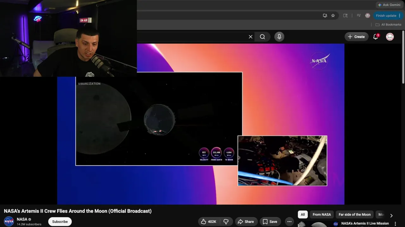Click Finish update in Chrome
This screenshot has width=405, height=227.
[x=386, y=15]
